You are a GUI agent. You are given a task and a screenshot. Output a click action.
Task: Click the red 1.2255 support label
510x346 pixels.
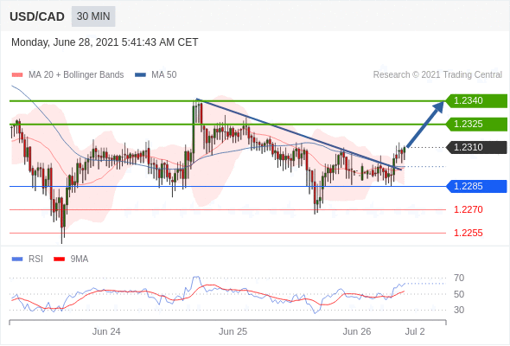[468, 233]
